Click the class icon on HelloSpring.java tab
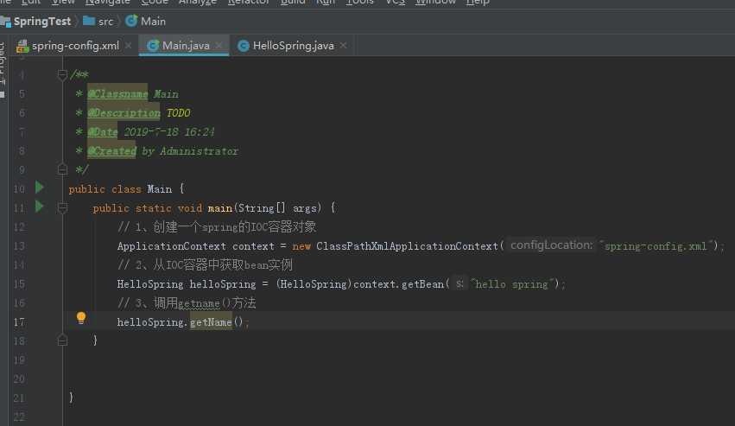735x426 pixels. [244, 46]
